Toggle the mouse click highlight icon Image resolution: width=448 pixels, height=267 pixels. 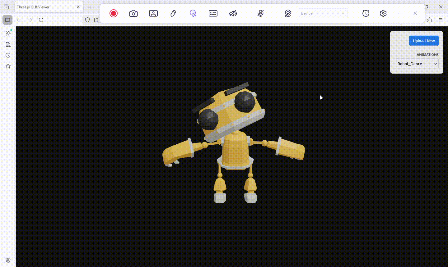[193, 13]
